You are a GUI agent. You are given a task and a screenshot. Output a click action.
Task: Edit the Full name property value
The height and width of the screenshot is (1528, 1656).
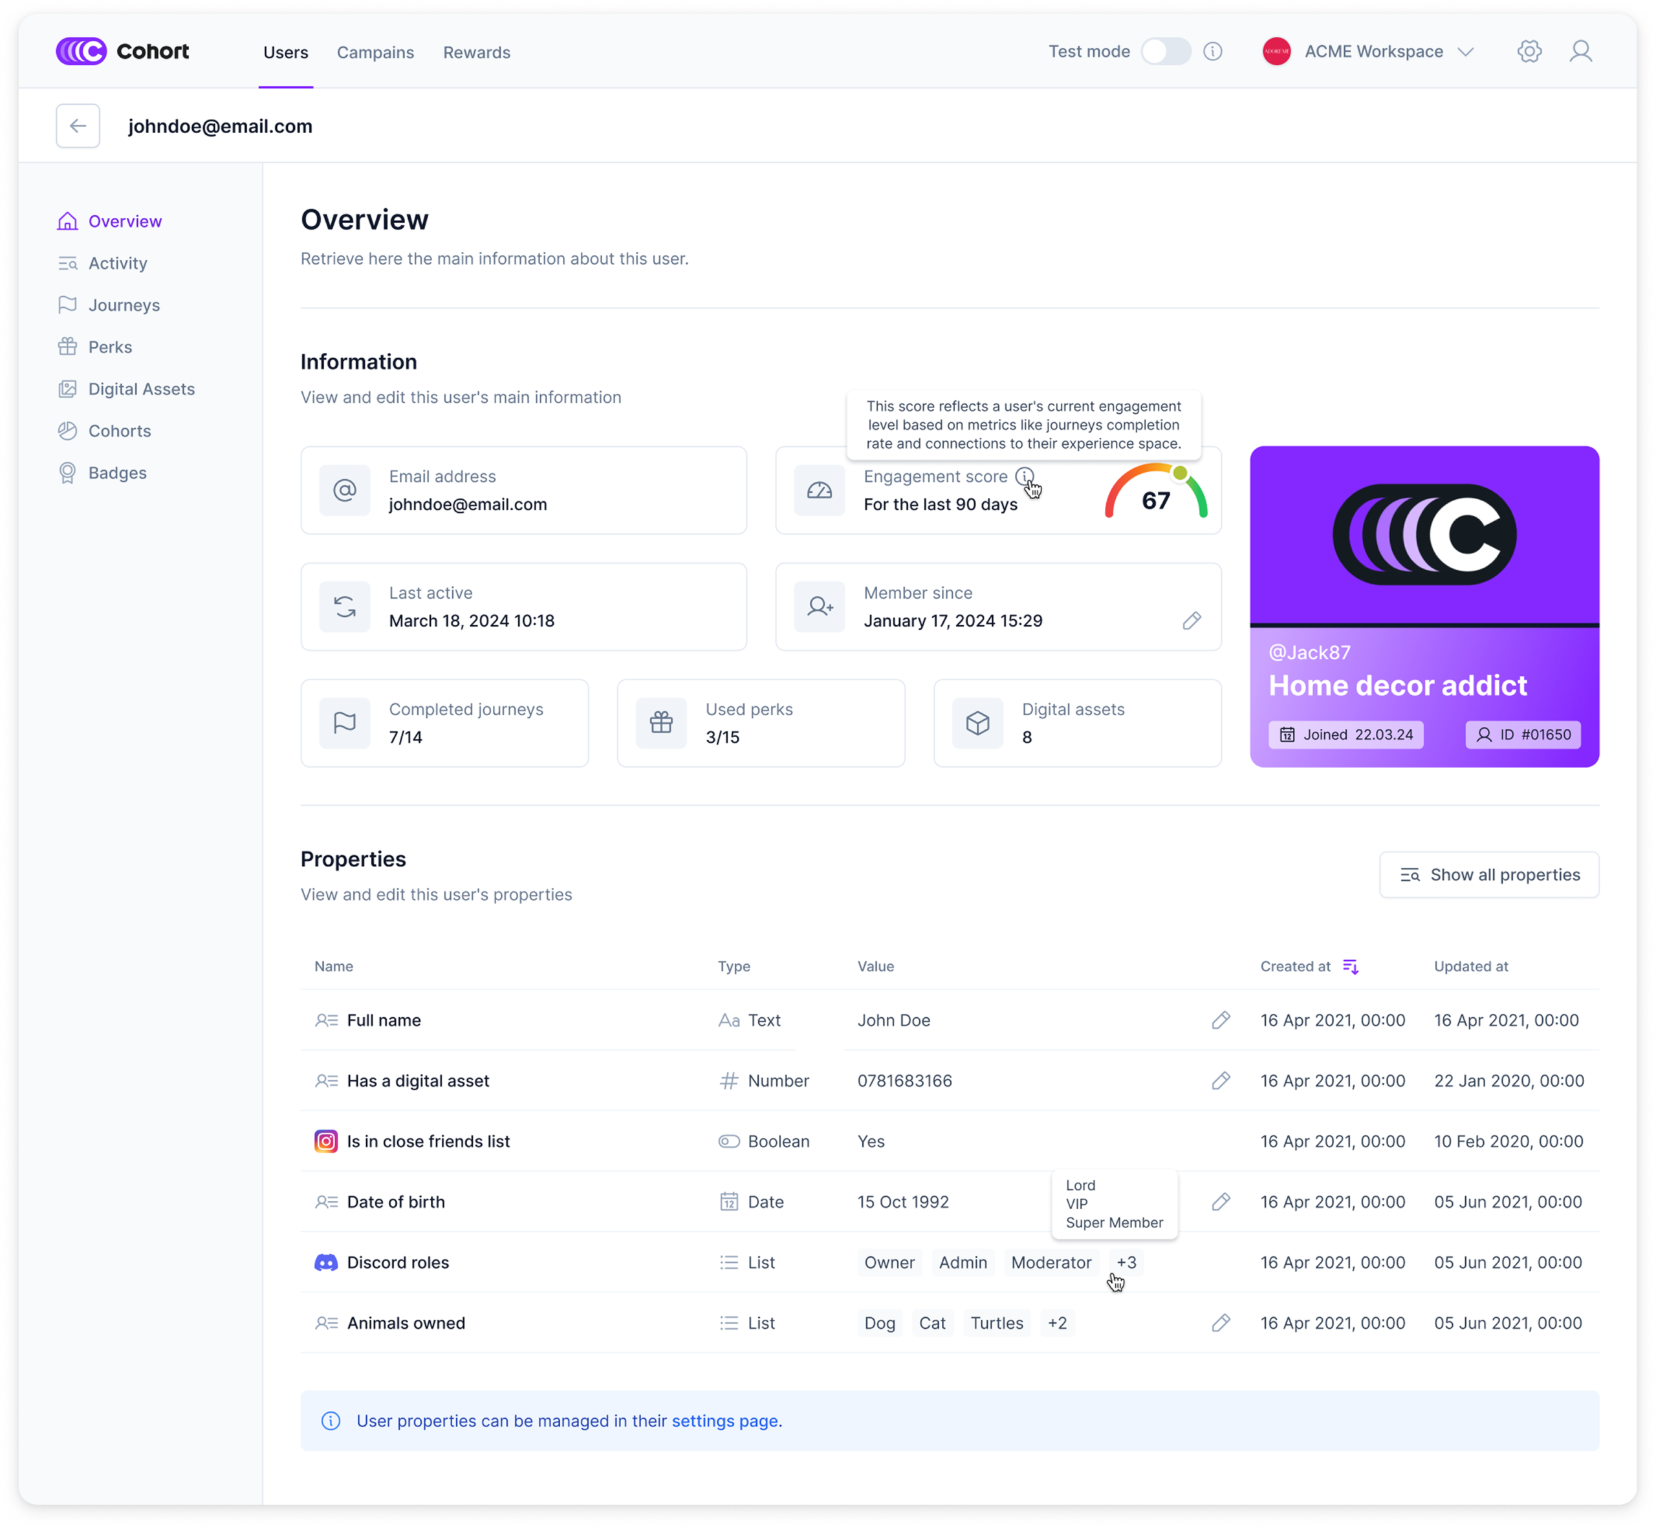[1220, 1020]
